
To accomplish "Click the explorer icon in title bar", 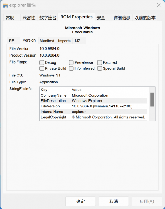I will point(6,5).
